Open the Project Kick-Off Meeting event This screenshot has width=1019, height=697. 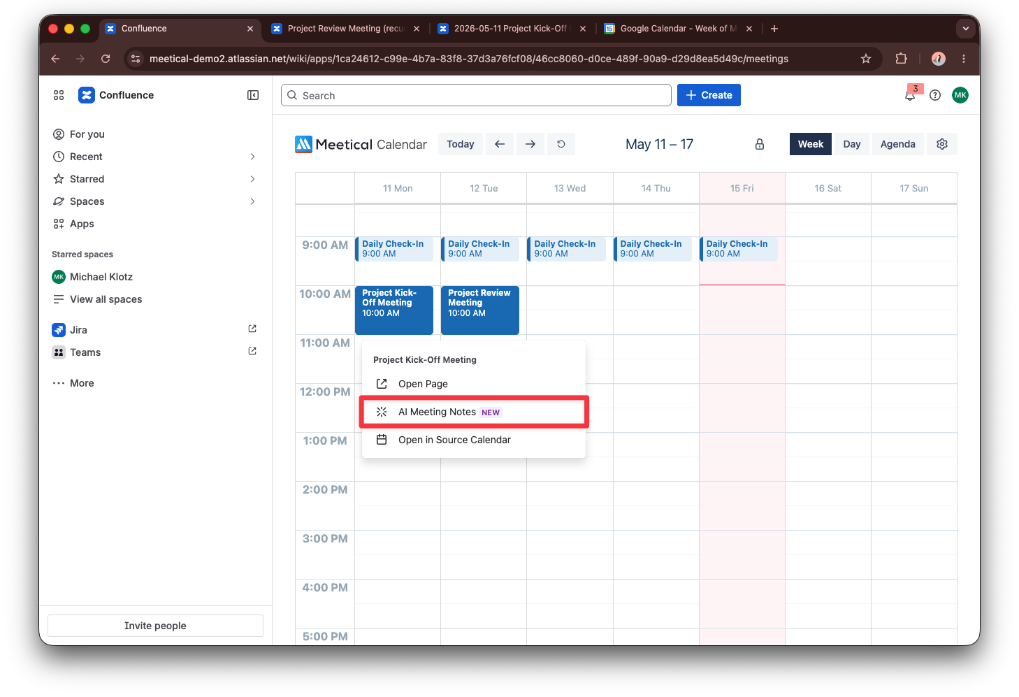coord(394,310)
